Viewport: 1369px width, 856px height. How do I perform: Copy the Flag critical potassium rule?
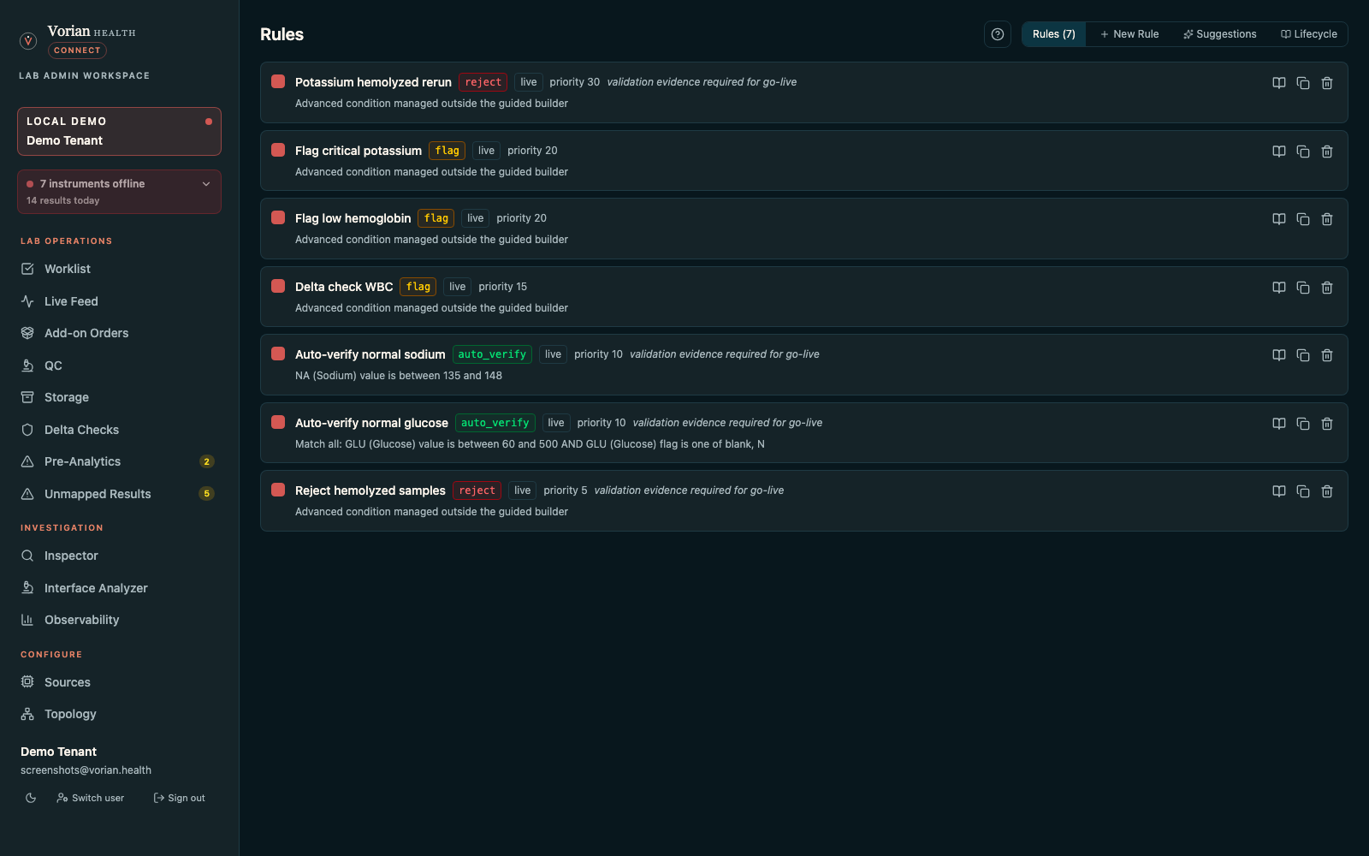click(1303, 152)
